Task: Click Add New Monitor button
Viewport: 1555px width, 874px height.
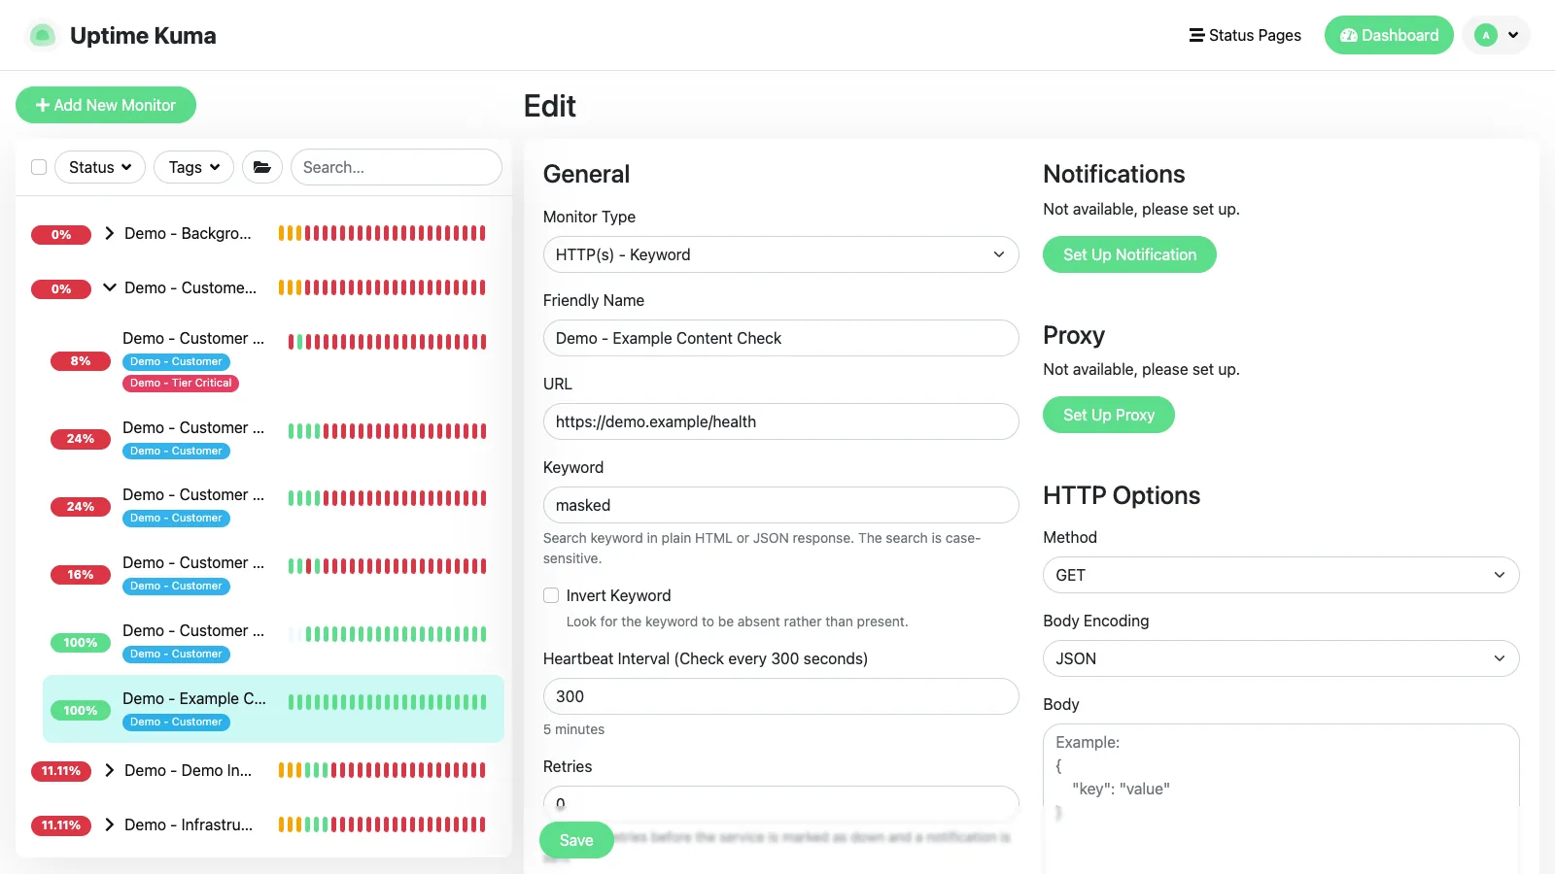Action: pos(106,105)
